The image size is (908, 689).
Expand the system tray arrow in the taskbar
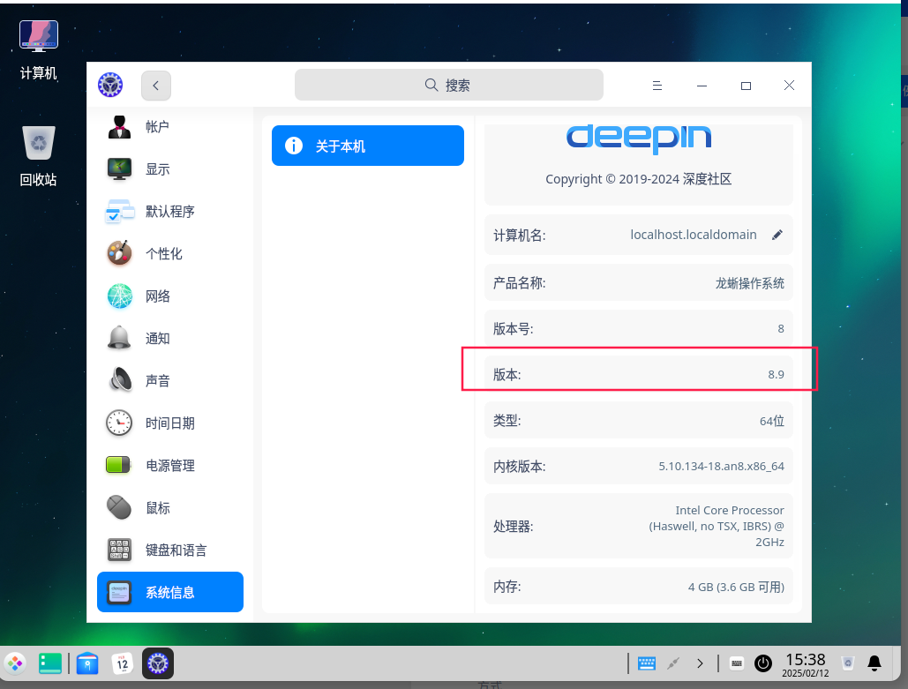700,663
